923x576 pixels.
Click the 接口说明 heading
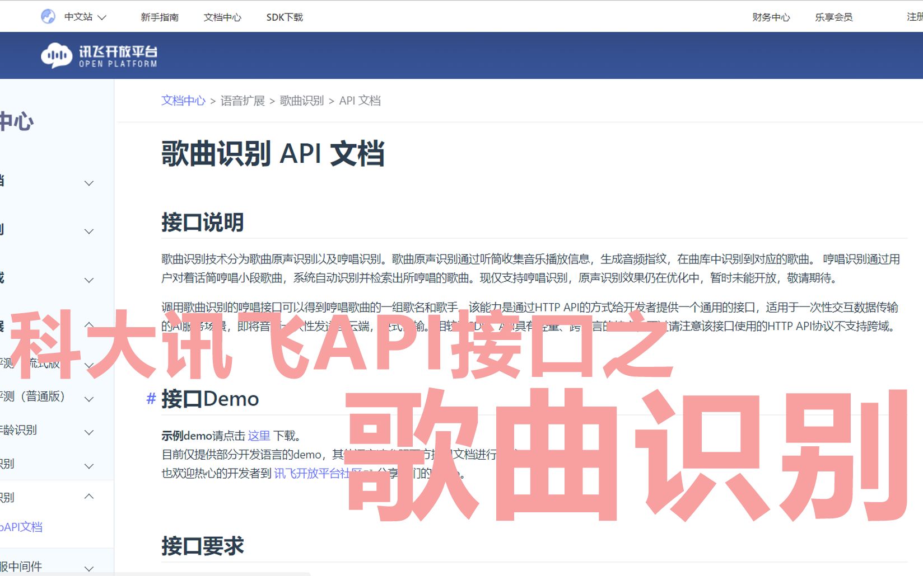click(203, 223)
